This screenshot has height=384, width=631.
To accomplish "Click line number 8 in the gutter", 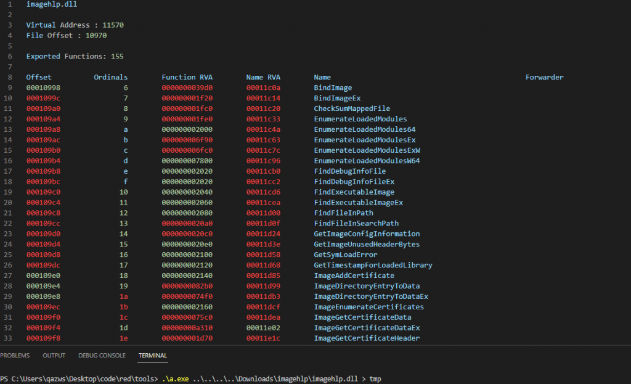I will [x=10, y=77].
